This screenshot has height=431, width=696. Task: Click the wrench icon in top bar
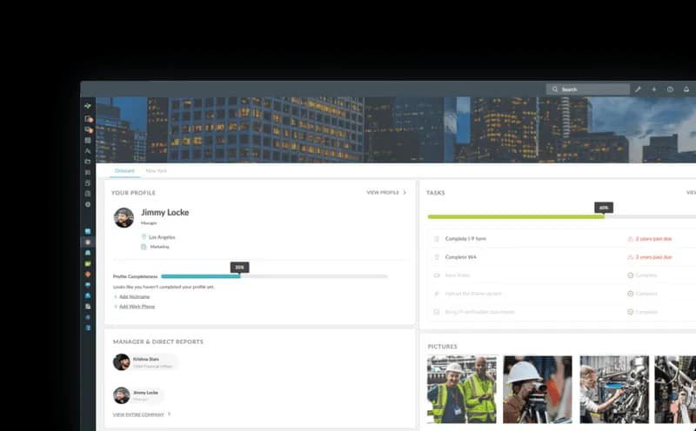(638, 90)
